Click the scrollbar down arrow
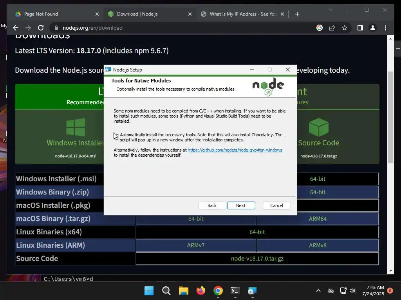Screen dimensions: 401x300 (390, 271)
